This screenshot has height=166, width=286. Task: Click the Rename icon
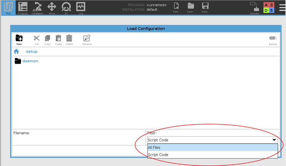coord(87,40)
